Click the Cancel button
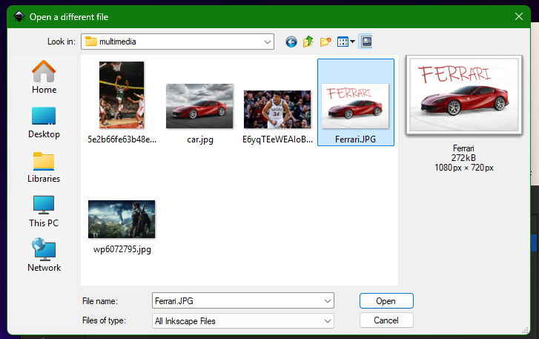The width and height of the screenshot is (539, 339). point(386,320)
